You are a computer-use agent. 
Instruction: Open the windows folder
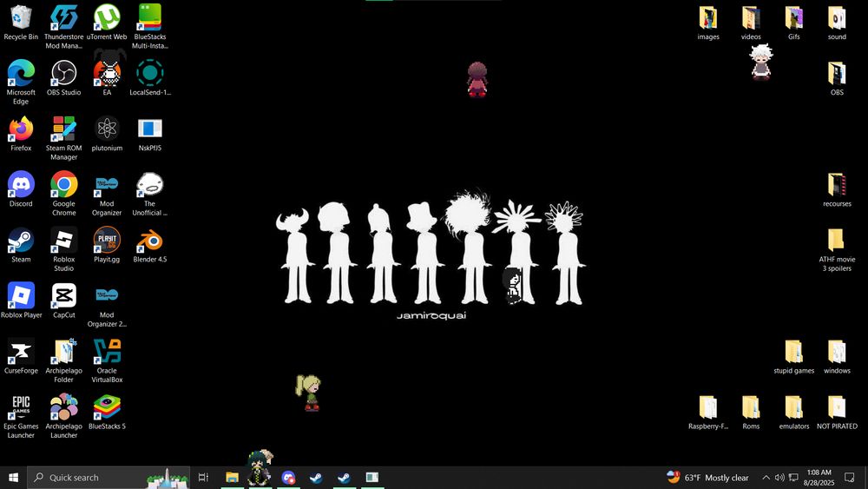(x=837, y=357)
